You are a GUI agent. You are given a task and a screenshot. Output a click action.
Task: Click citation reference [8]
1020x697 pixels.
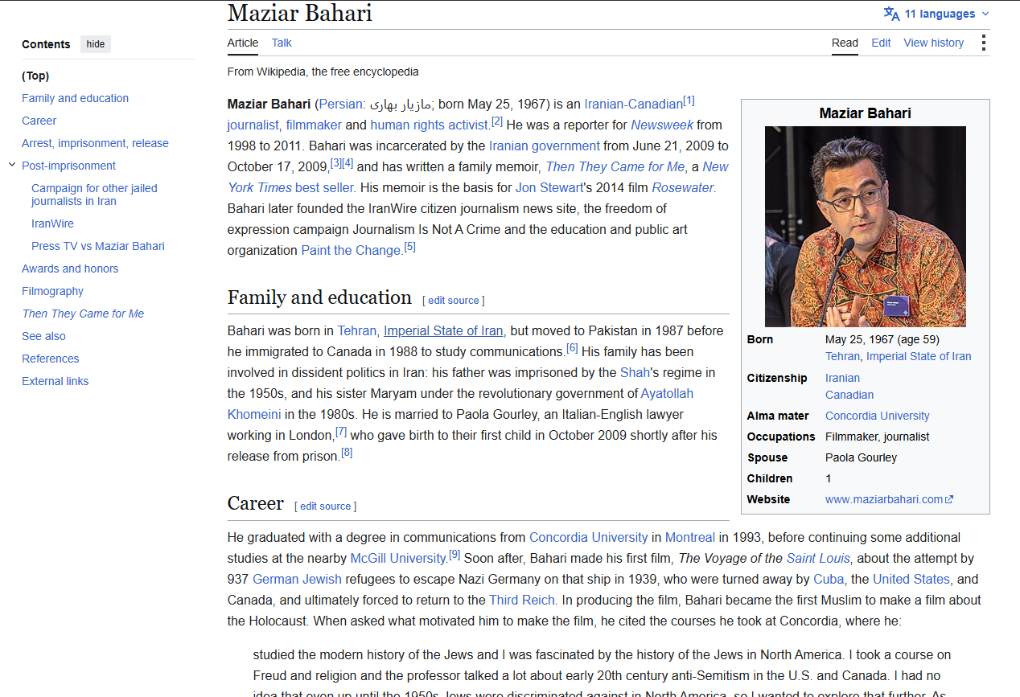347,452
